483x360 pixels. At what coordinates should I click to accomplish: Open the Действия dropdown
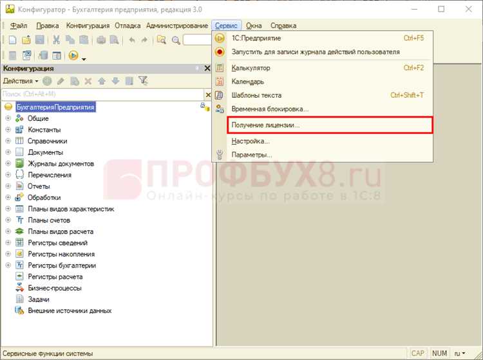tap(21, 81)
